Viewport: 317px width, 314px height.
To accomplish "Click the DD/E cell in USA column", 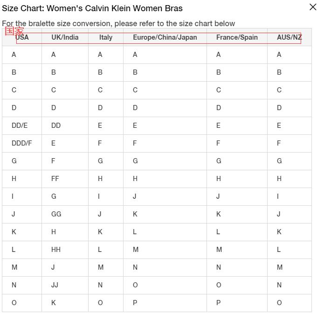I will pos(20,126).
